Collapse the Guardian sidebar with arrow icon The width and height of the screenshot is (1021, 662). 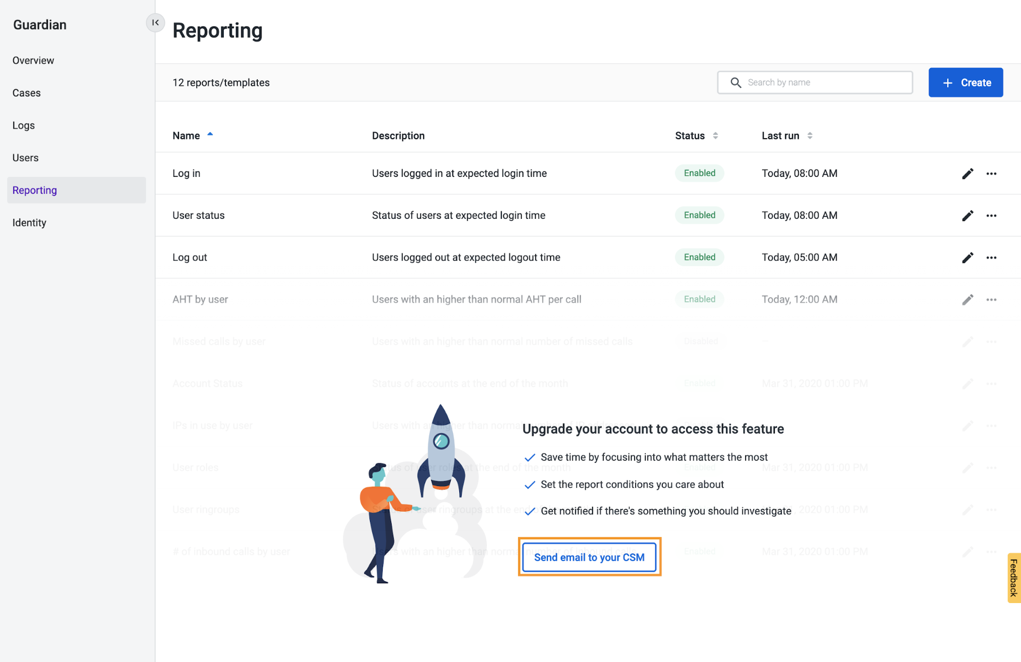(155, 22)
